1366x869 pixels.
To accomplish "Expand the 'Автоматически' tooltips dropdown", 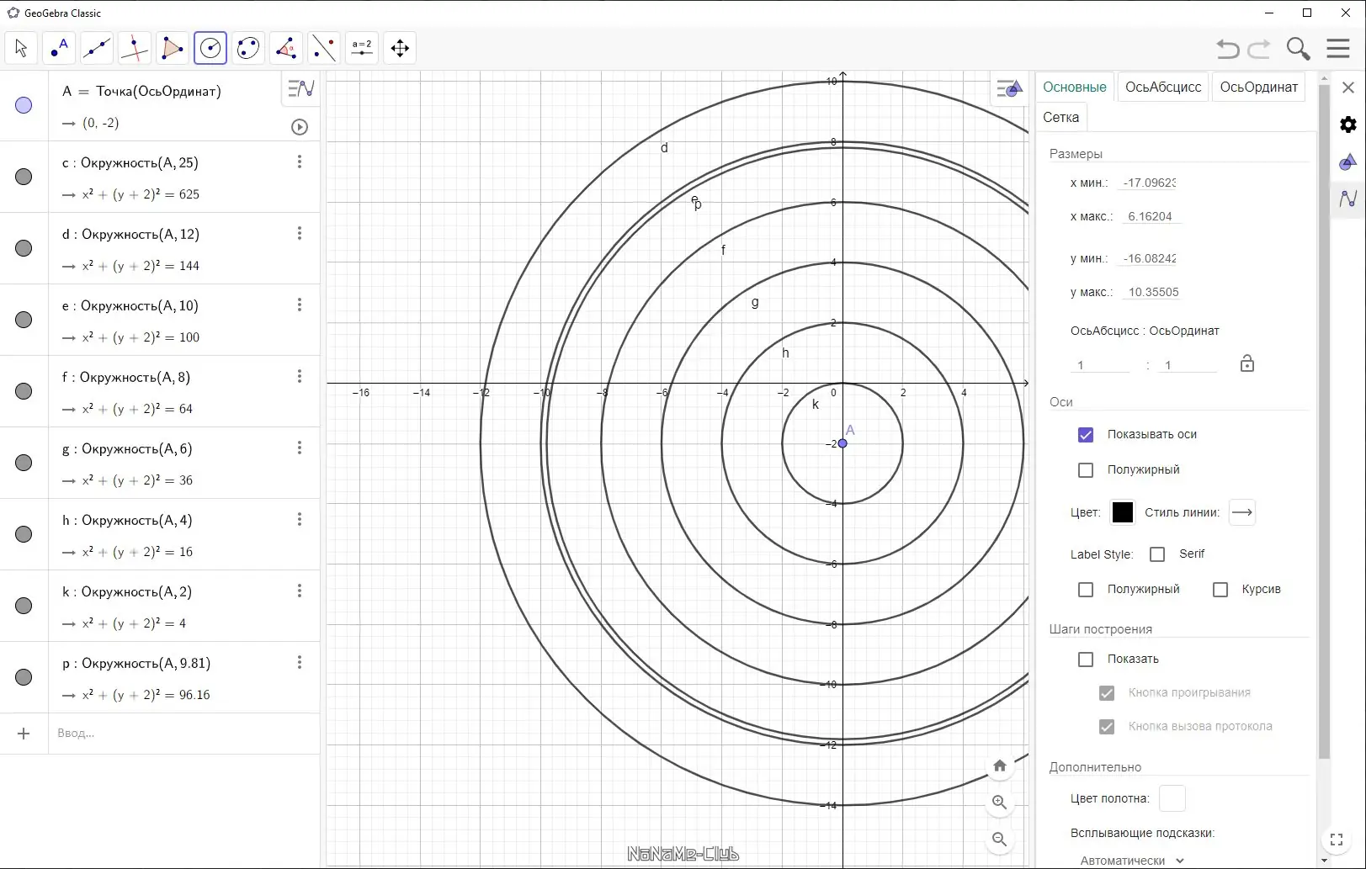I will tap(1132, 860).
